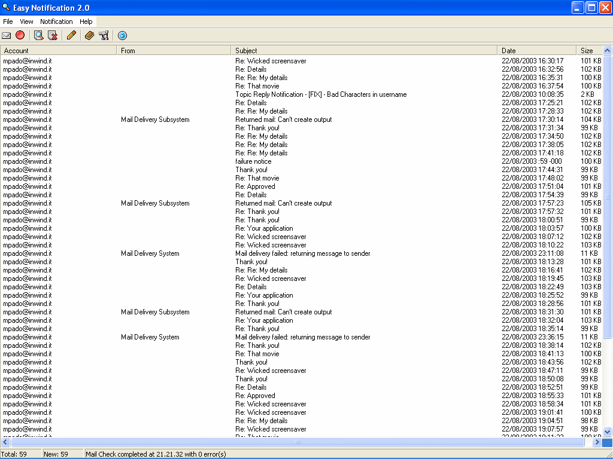Click the blue info about icon

[122, 35]
